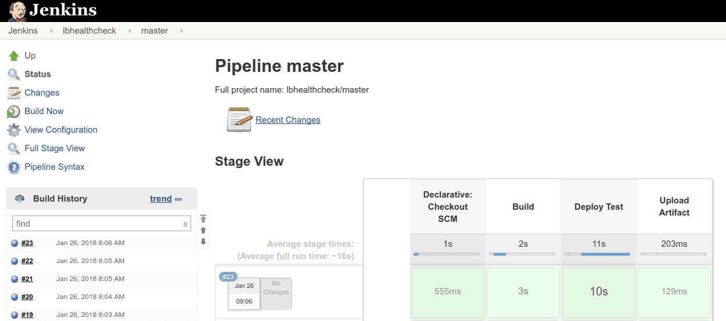
Task: Click the blue status ball for build #20
Action: pyautogui.click(x=15, y=297)
